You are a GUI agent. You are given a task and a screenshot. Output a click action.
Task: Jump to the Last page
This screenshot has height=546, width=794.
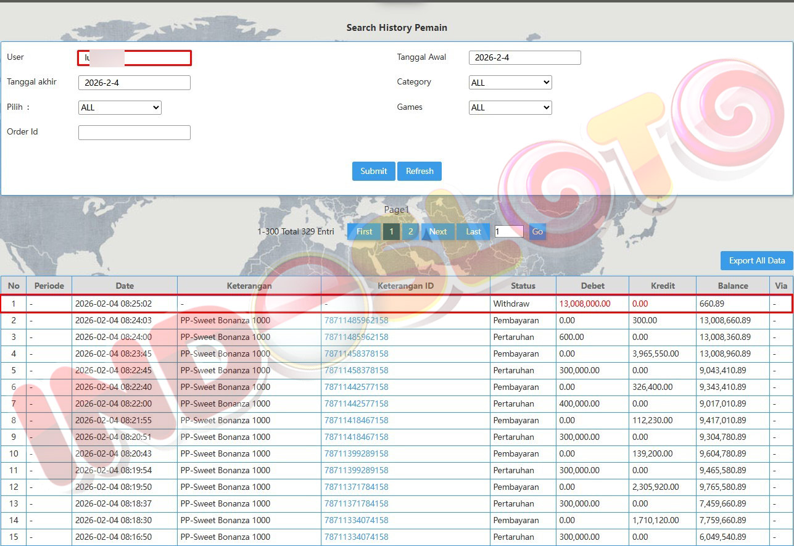point(473,231)
